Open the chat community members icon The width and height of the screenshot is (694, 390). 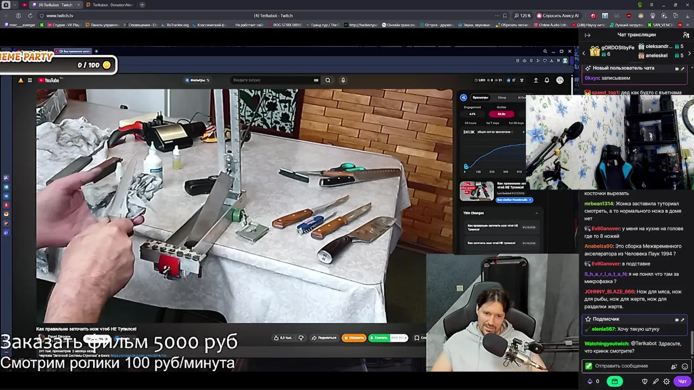pyautogui.click(x=686, y=35)
